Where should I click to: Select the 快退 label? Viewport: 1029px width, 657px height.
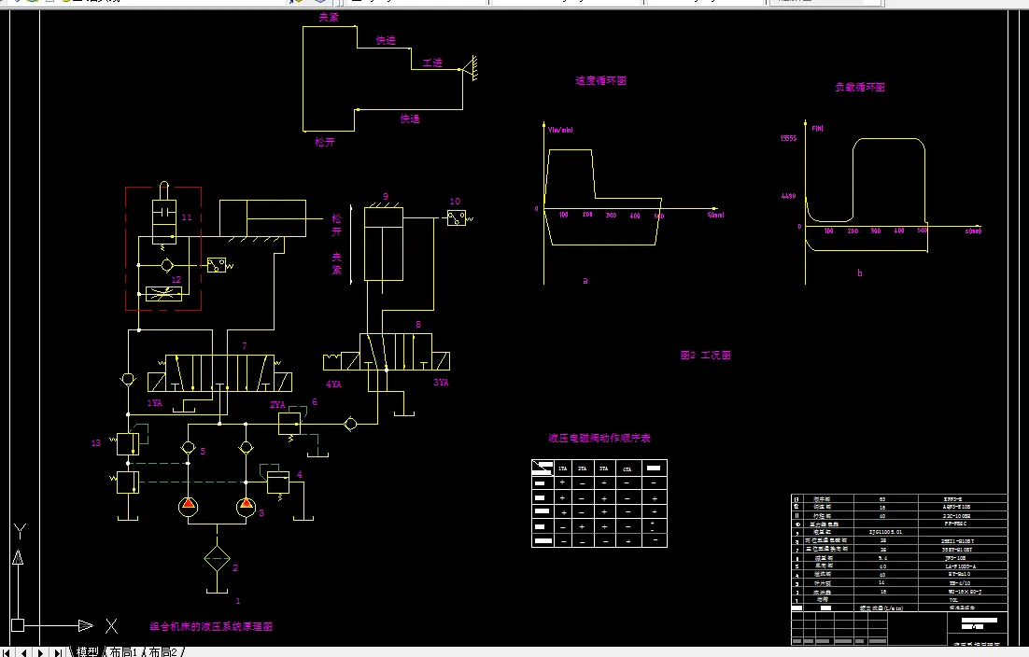click(410, 119)
